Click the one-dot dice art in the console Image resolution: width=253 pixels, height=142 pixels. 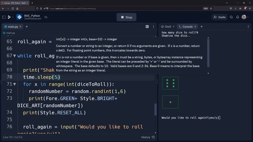coord(170,102)
